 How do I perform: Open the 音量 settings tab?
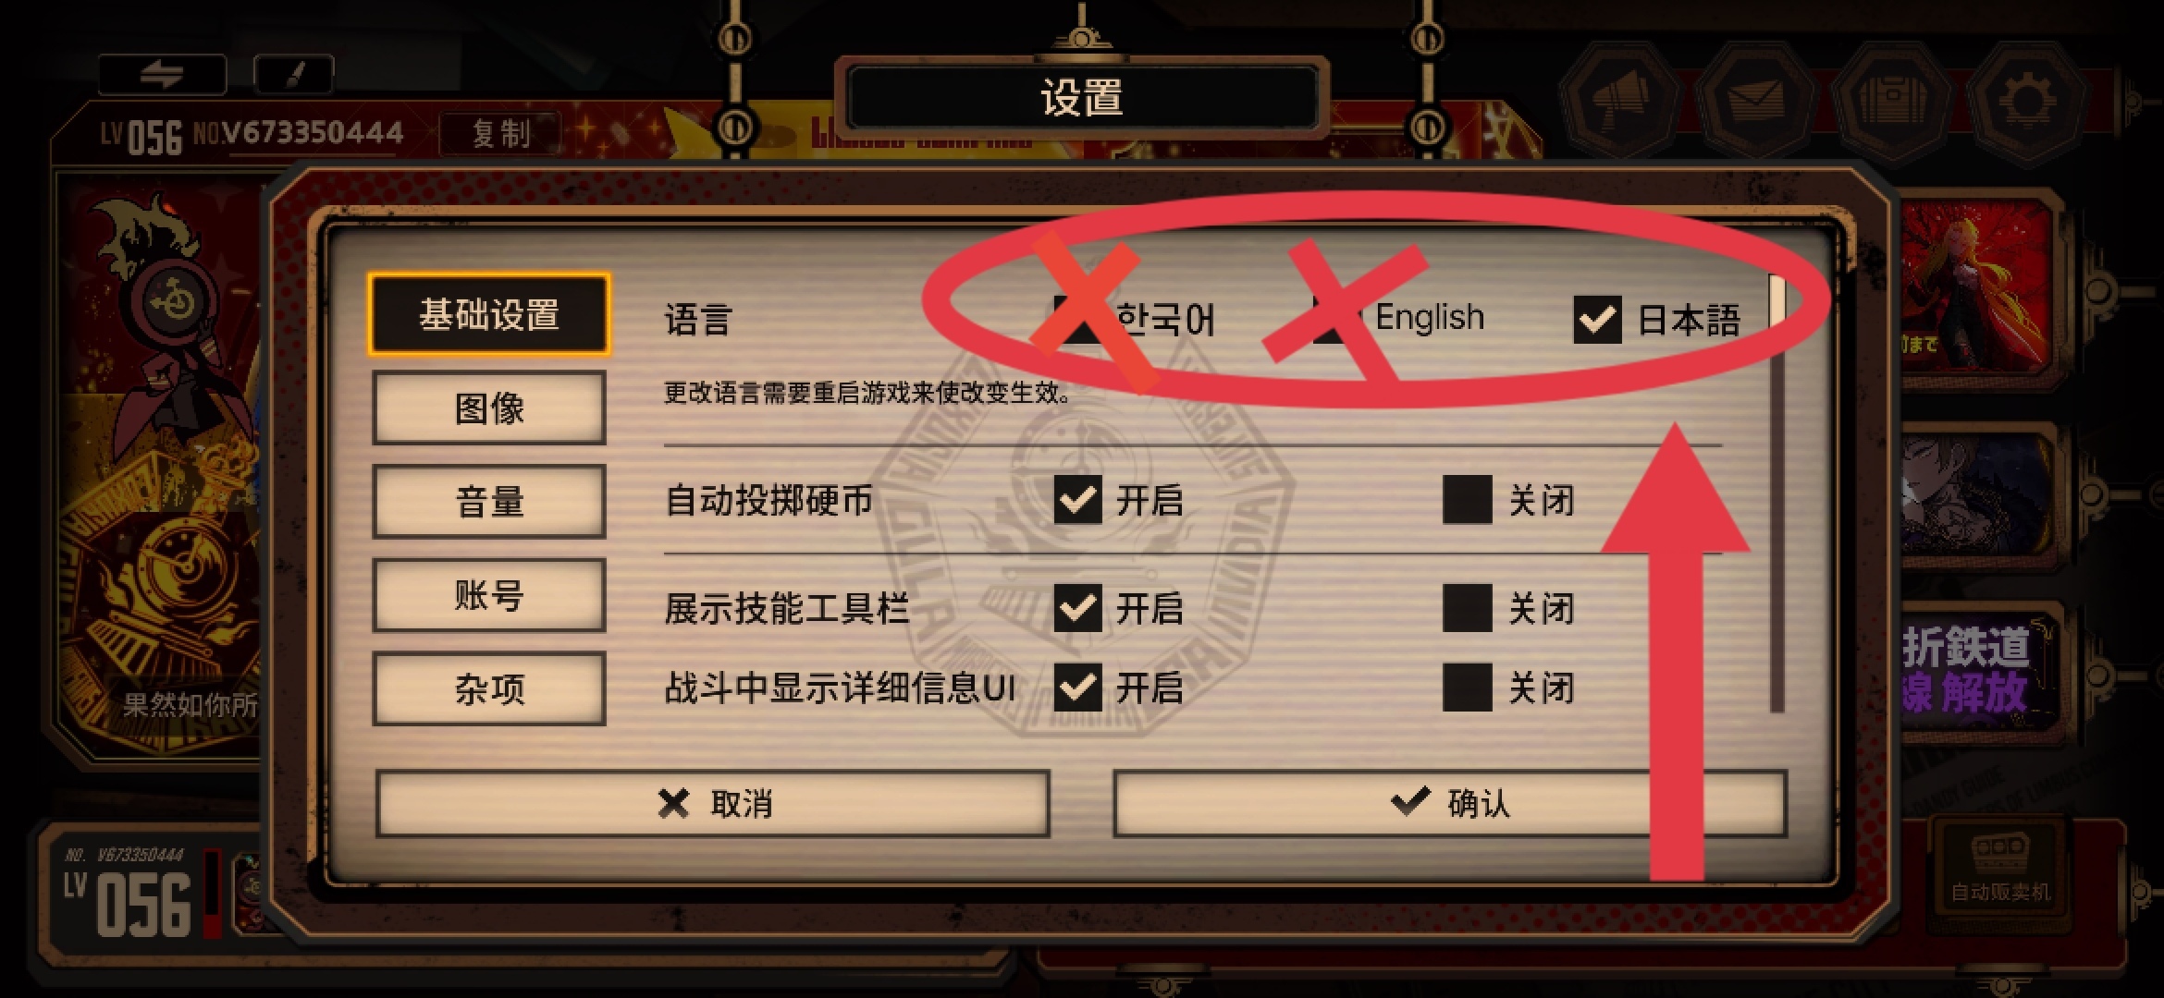489,502
